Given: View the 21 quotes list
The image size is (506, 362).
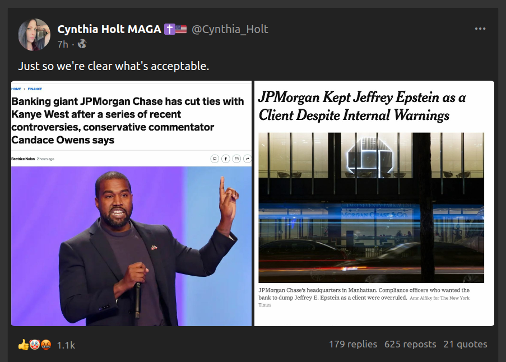Looking at the screenshot, I should (465, 344).
